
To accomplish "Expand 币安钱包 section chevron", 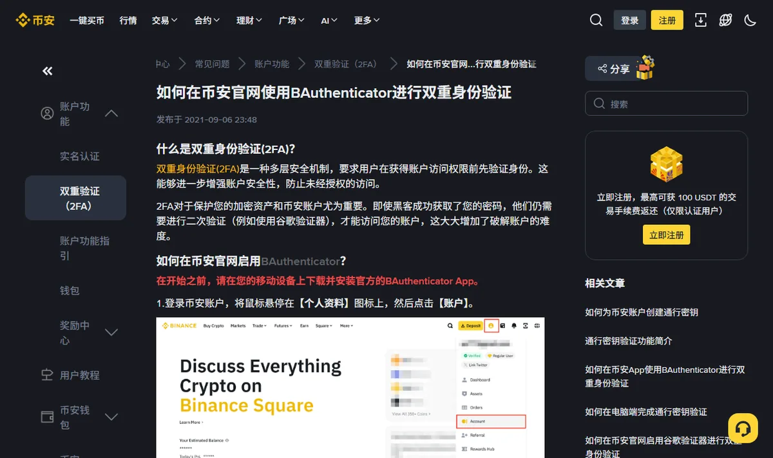I will 111,417.
